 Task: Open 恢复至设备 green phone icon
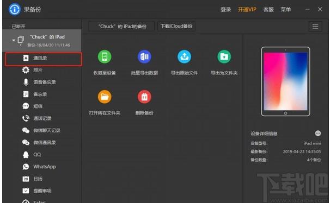[x=105, y=56]
